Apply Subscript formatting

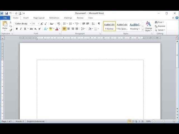click(36, 29)
